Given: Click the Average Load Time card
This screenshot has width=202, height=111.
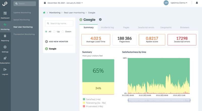Looking at the screenshot, I should (96, 40).
